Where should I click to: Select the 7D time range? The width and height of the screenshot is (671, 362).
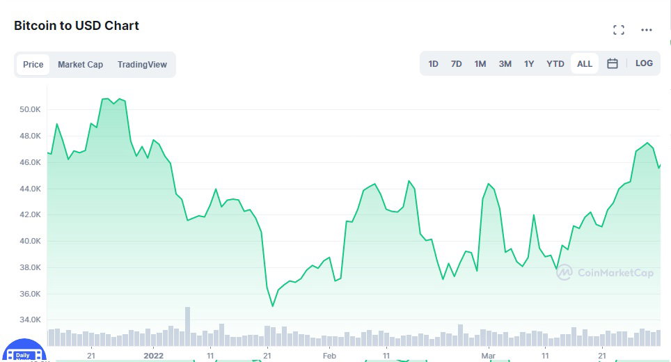click(456, 64)
